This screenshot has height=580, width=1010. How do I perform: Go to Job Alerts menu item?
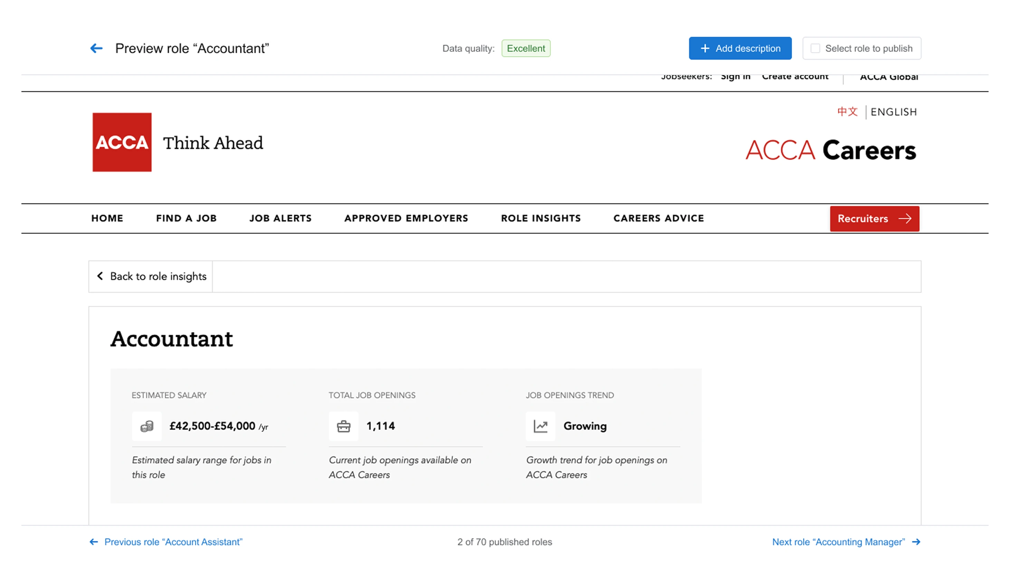(280, 218)
